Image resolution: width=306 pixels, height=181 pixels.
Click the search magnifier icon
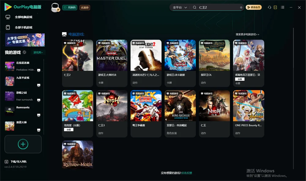coord(195,7)
